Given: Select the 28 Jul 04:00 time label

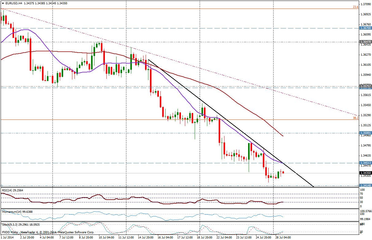Looking at the screenshot, I should tap(283, 237).
